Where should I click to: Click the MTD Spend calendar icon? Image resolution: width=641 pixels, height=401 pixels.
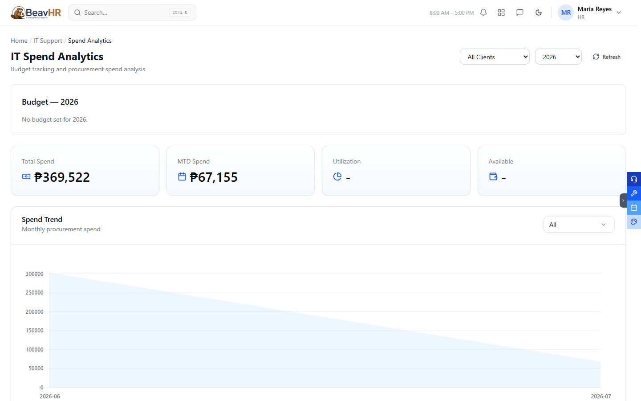pos(182,176)
